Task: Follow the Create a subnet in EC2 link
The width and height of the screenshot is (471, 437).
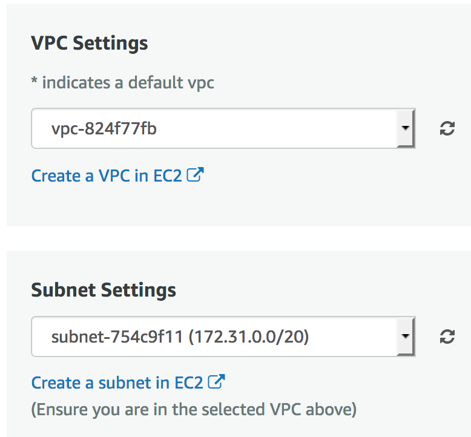Action: (117, 383)
